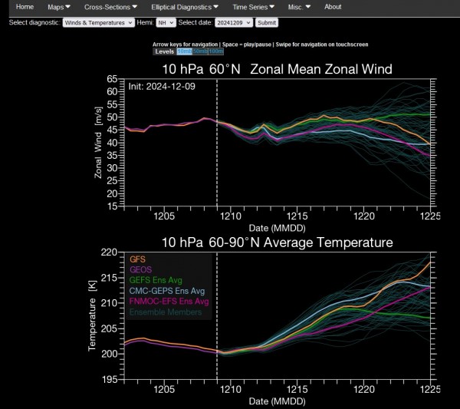Go to the About page
Image resolution: width=460 pixels, height=409 pixels.
pyautogui.click(x=333, y=7)
